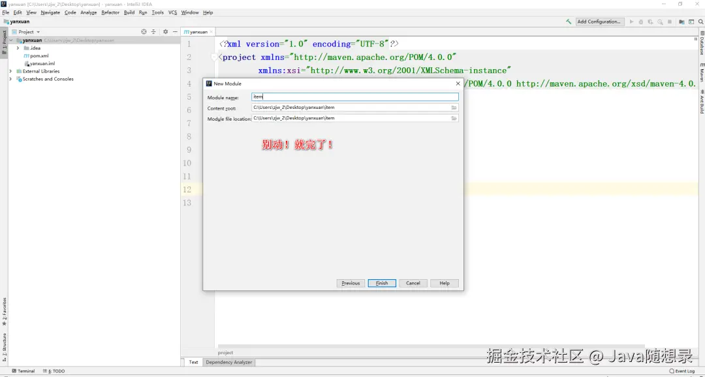Click the Previous button in New Module

tap(351, 283)
